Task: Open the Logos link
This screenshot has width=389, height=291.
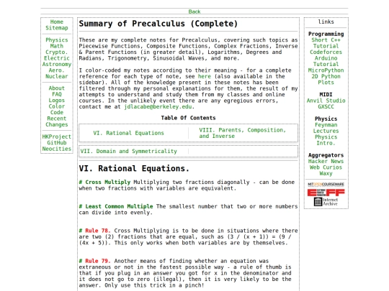Action: (x=57, y=100)
